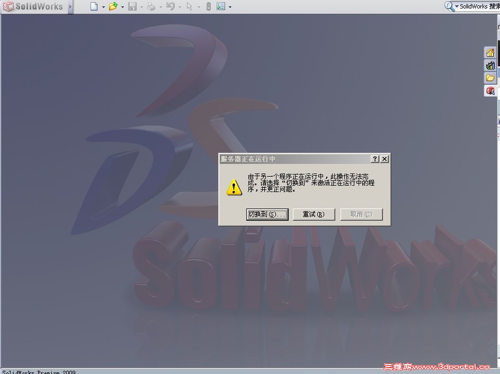Viewport: 500px width, 374px height.
Task: Open the search type dropdown arrow
Action: click(457, 6)
